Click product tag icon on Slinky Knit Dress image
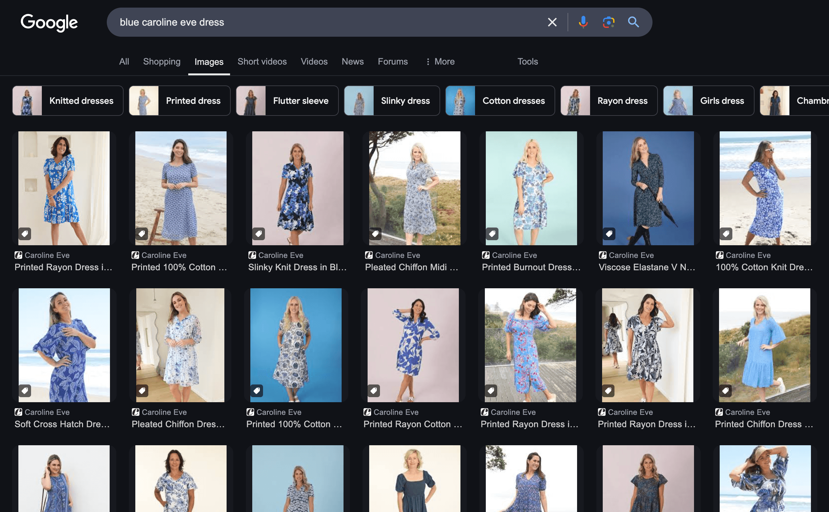The image size is (829, 512). point(258,234)
